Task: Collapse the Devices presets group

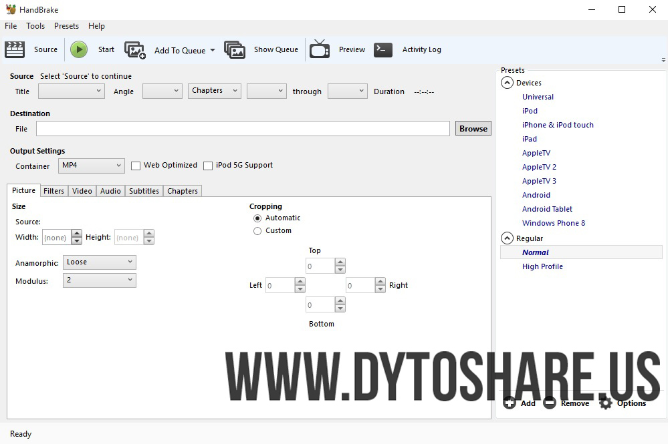Action: 507,83
